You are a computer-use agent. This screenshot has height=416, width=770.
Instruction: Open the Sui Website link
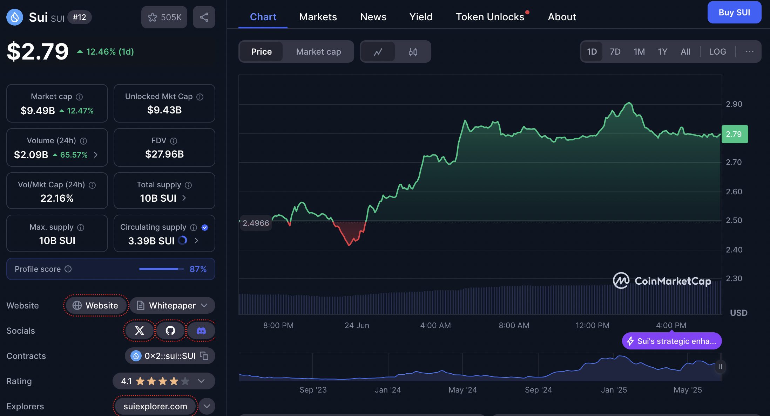pyautogui.click(x=95, y=305)
